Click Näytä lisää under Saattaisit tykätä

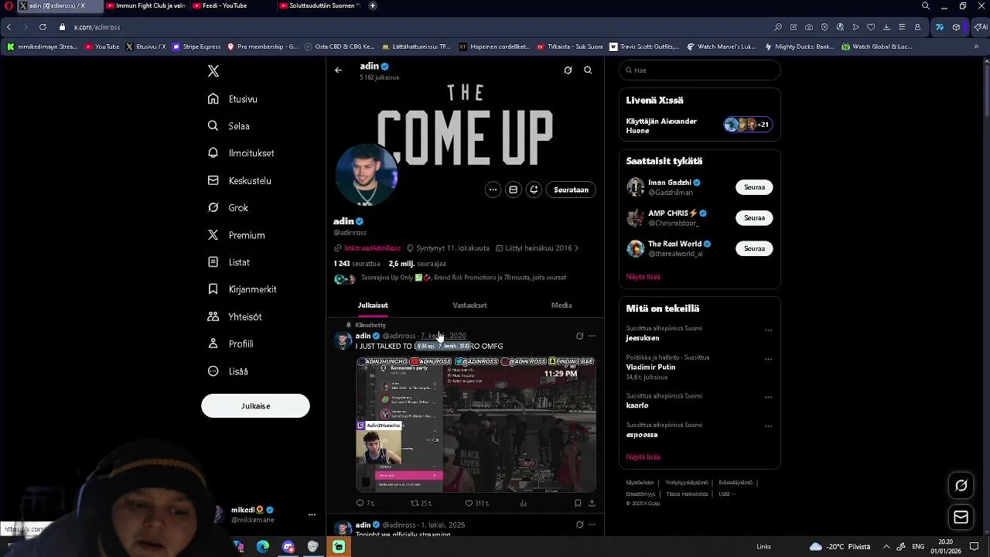pyautogui.click(x=643, y=277)
